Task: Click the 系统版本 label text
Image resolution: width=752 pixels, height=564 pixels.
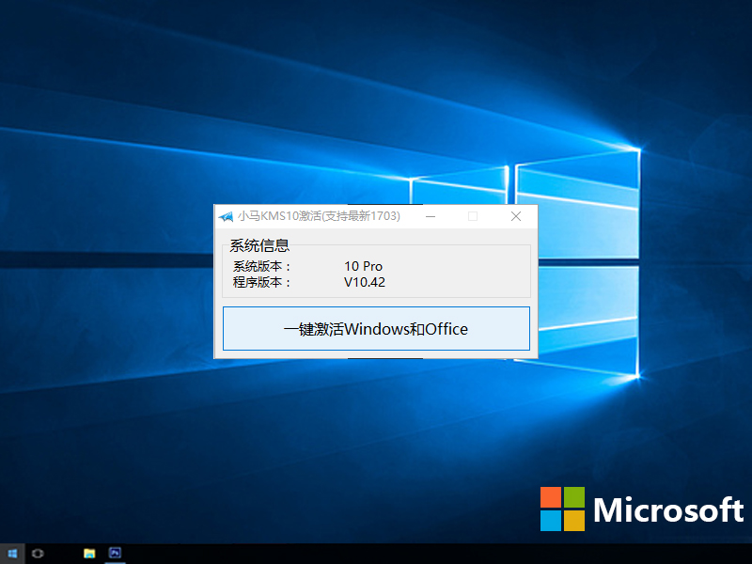Action: click(262, 266)
